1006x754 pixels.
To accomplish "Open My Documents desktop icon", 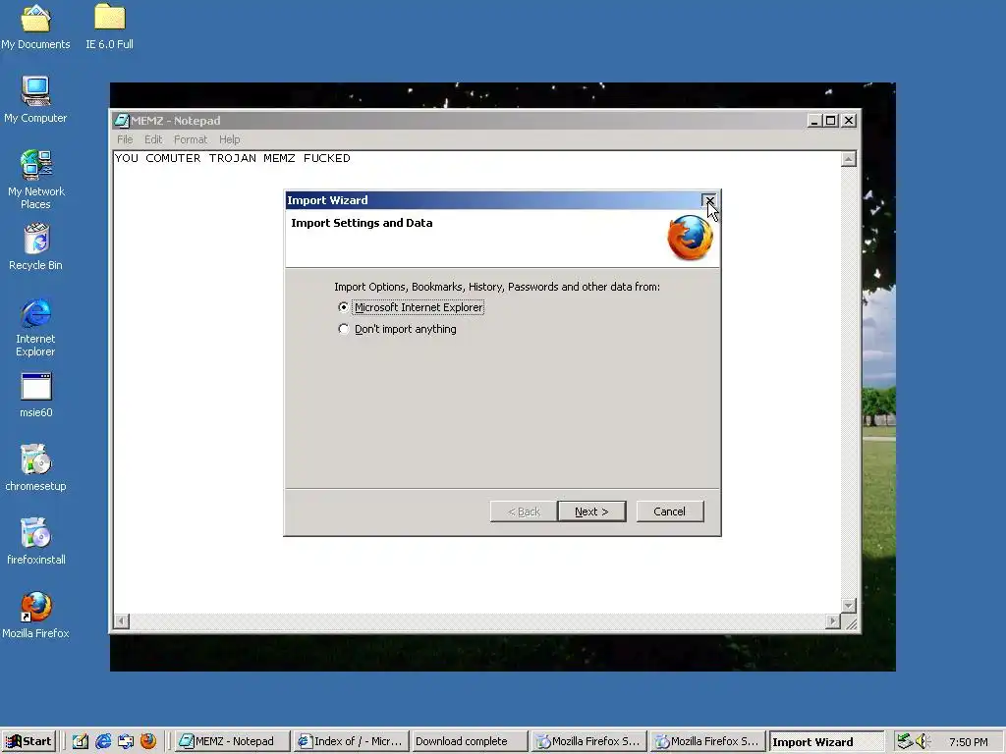I will (x=35, y=27).
